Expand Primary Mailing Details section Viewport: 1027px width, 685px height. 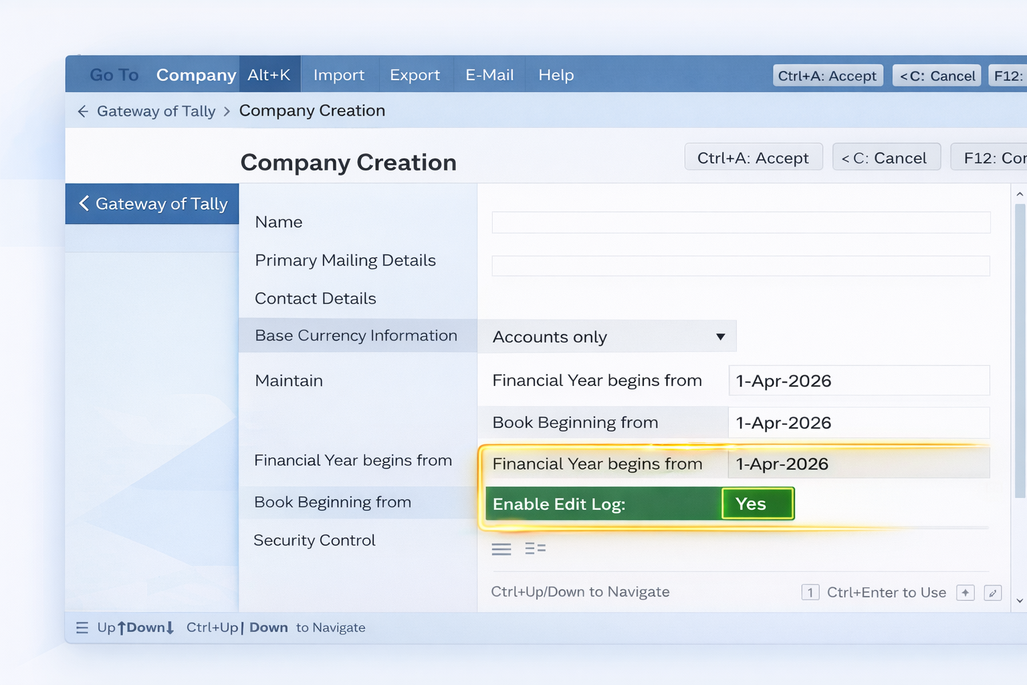point(345,260)
